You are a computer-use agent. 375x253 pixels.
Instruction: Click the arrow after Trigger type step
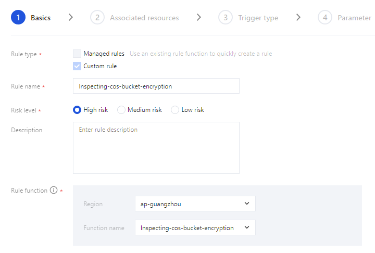click(x=298, y=17)
